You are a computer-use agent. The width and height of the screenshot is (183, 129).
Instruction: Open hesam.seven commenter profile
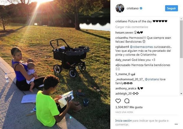pos(124,33)
